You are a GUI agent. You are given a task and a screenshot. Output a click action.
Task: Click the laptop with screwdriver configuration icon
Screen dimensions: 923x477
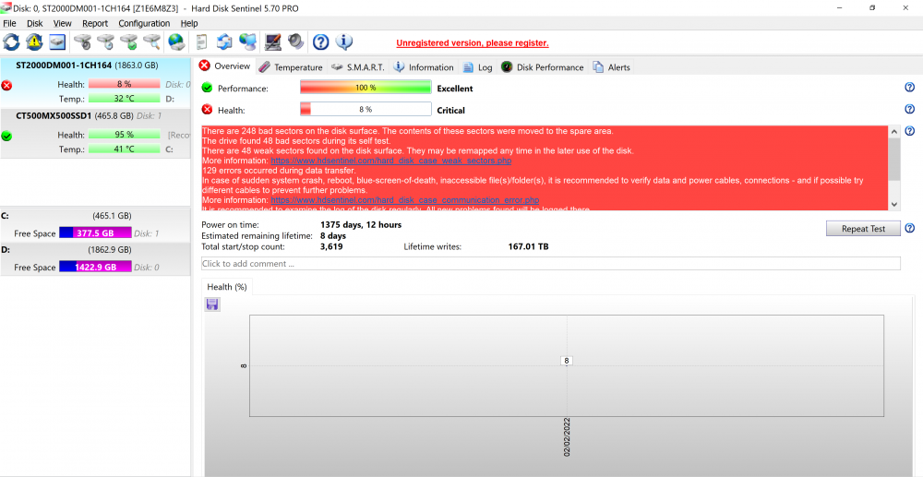click(272, 42)
